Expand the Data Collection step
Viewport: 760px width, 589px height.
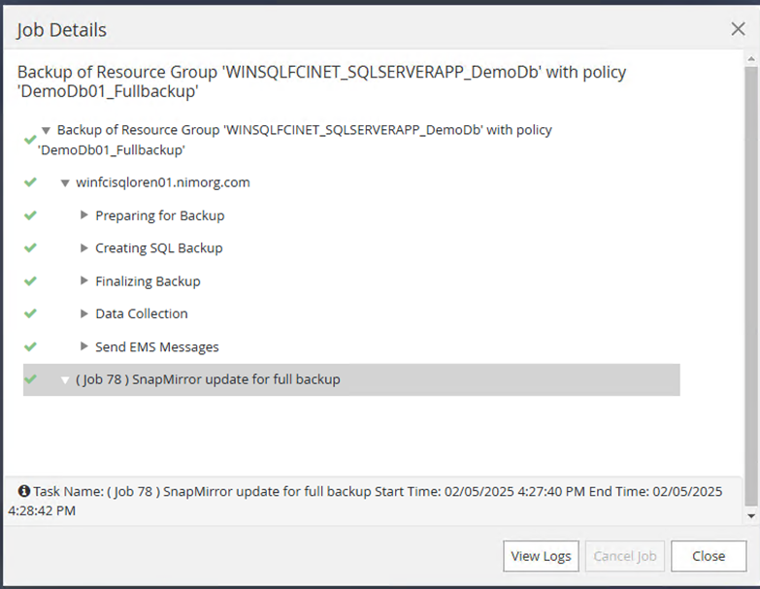click(84, 314)
